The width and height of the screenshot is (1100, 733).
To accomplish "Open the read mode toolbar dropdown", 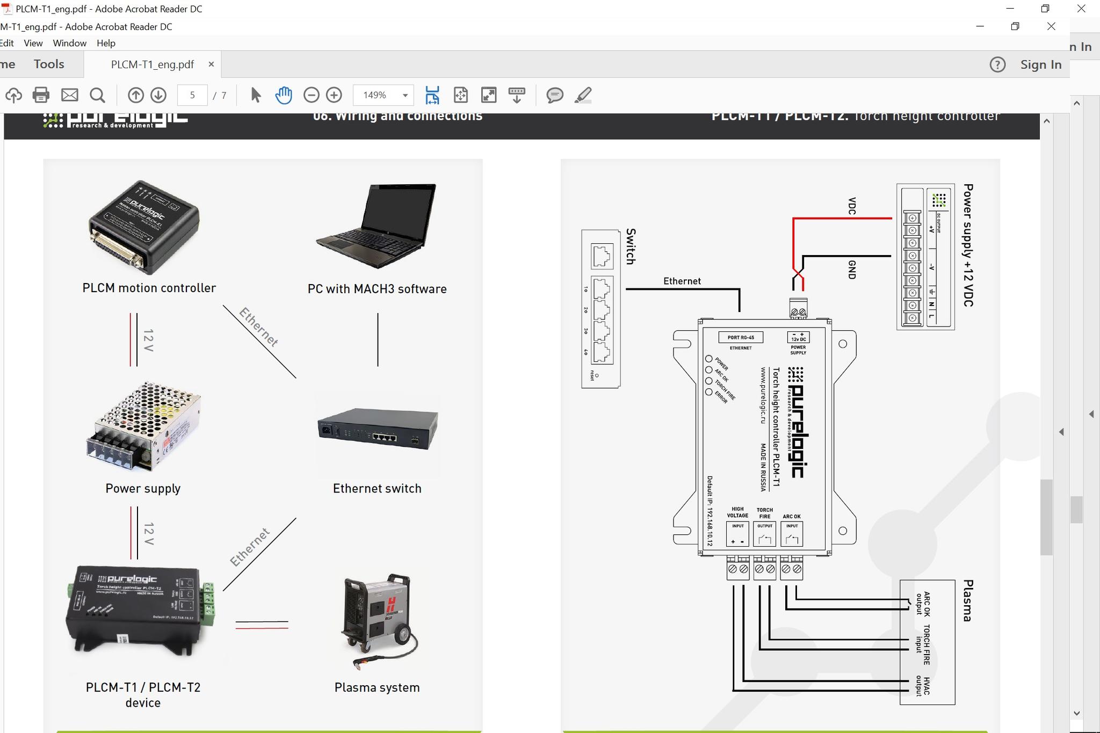I will coord(517,95).
